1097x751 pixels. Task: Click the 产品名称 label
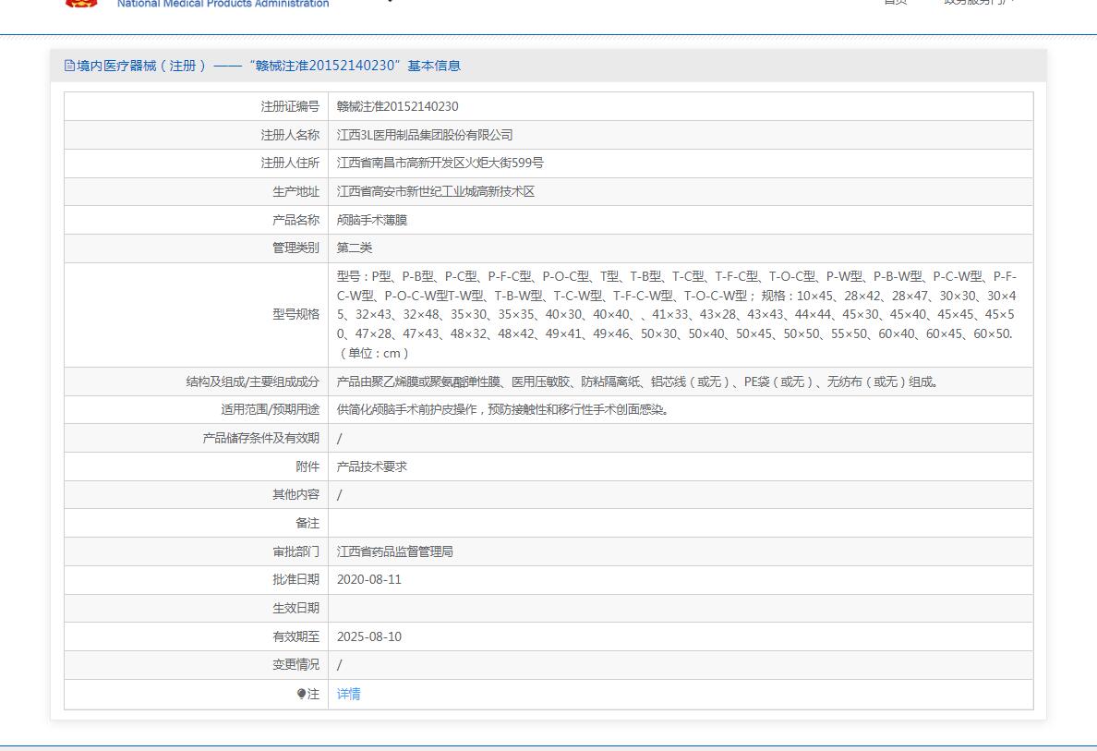coord(295,220)
